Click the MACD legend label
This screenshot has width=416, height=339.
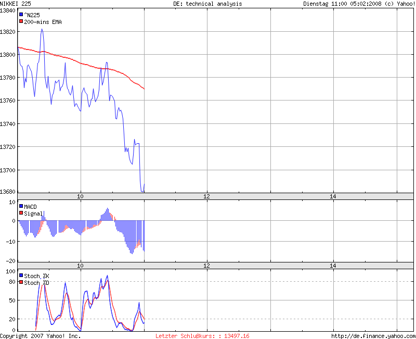click(x=30, y=207)
